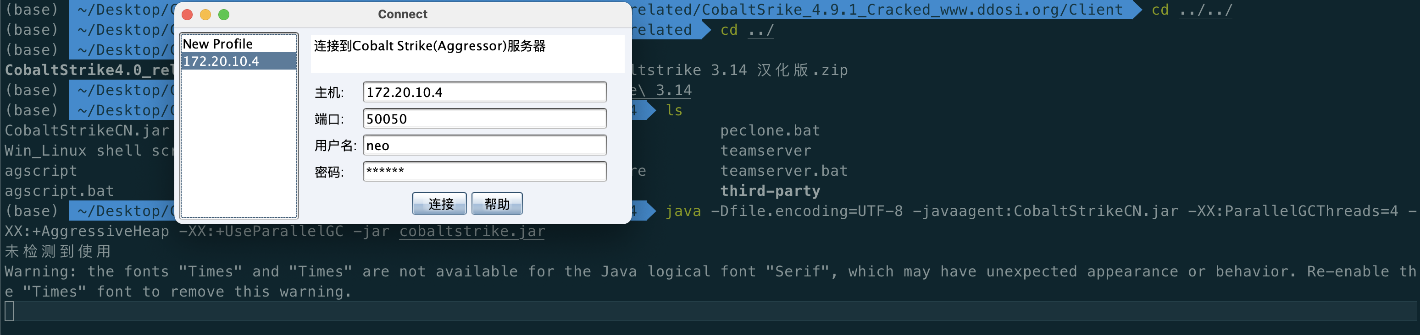The width and height of the screenshot is (1420, 335).
Task: Click the terminal cursor on bottom line
Action: [9, 311]
